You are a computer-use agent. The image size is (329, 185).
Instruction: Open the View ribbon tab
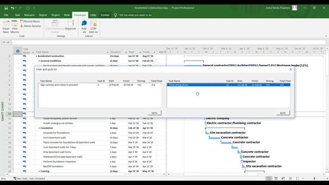(67, 15)
